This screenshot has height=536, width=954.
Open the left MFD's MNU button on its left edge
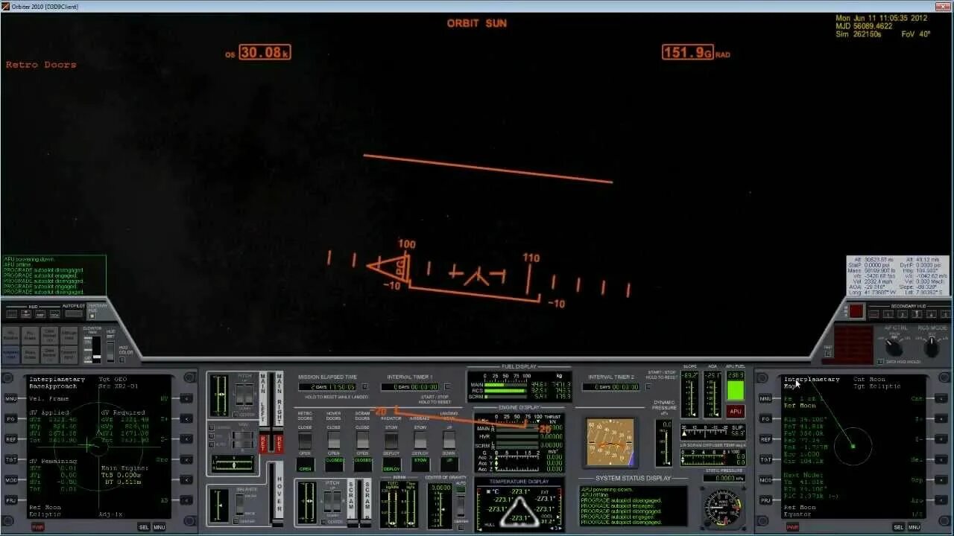pyautogui.click(x=11, y=399)
